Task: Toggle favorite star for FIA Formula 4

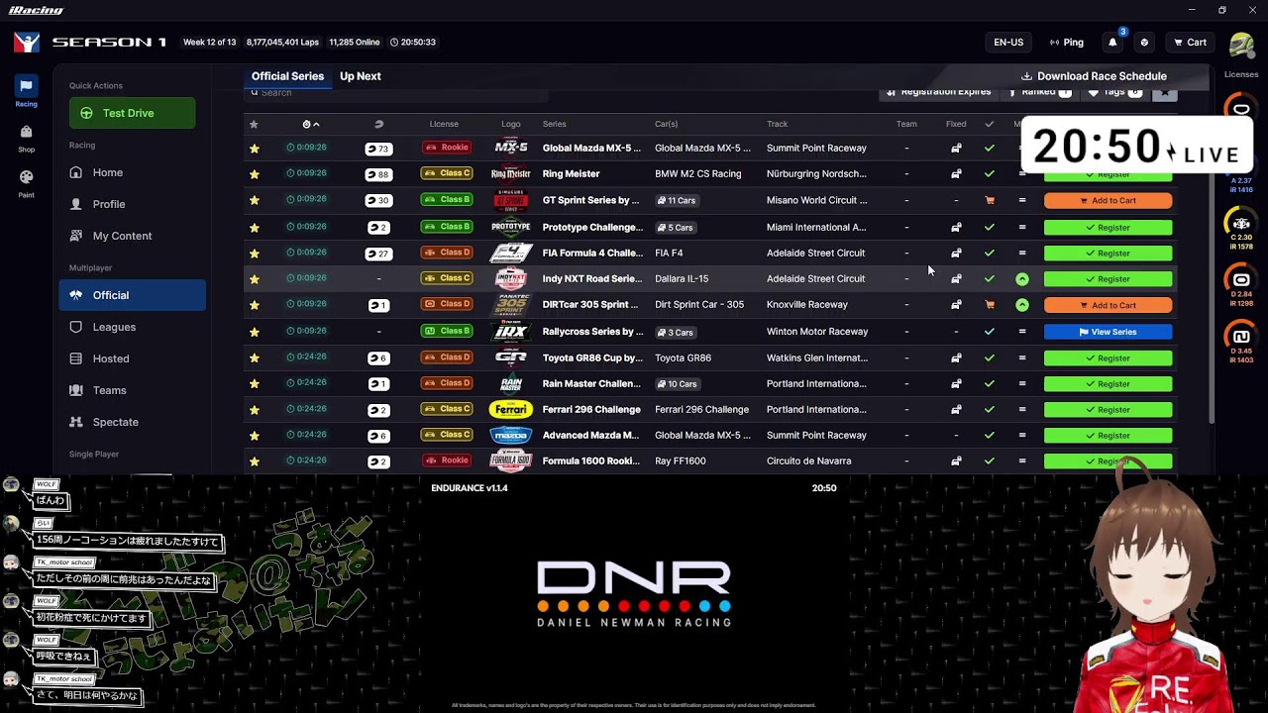Action: [255, 253]
